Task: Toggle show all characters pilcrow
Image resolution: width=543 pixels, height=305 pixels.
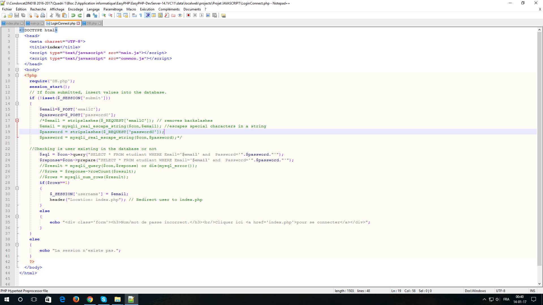Action: 141,16
